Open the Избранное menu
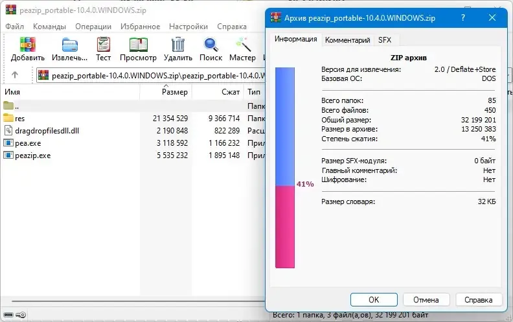This screenshot has height=322, width=513. coord(140,27)
